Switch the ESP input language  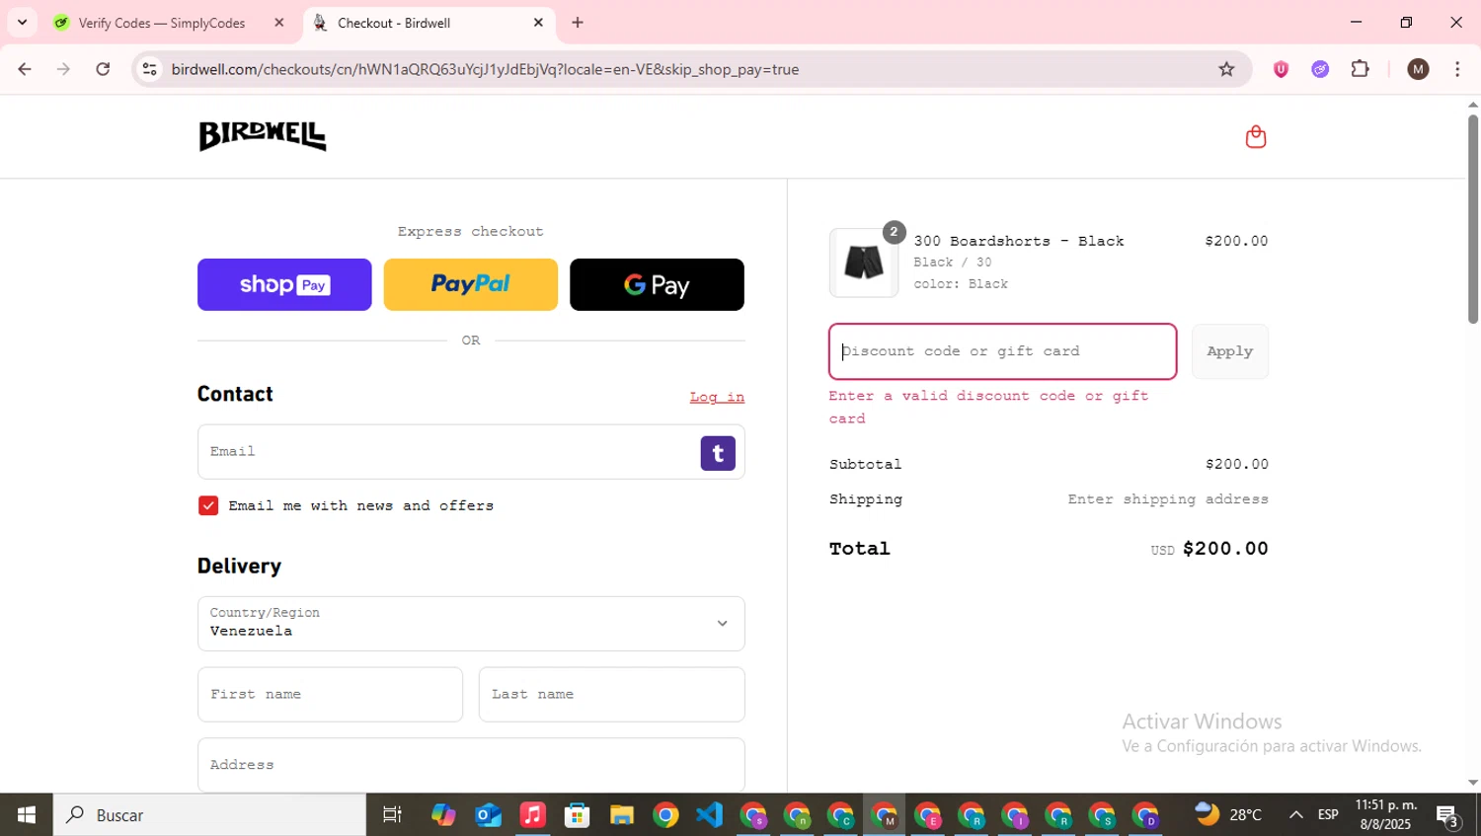[x=1328, y=815]
